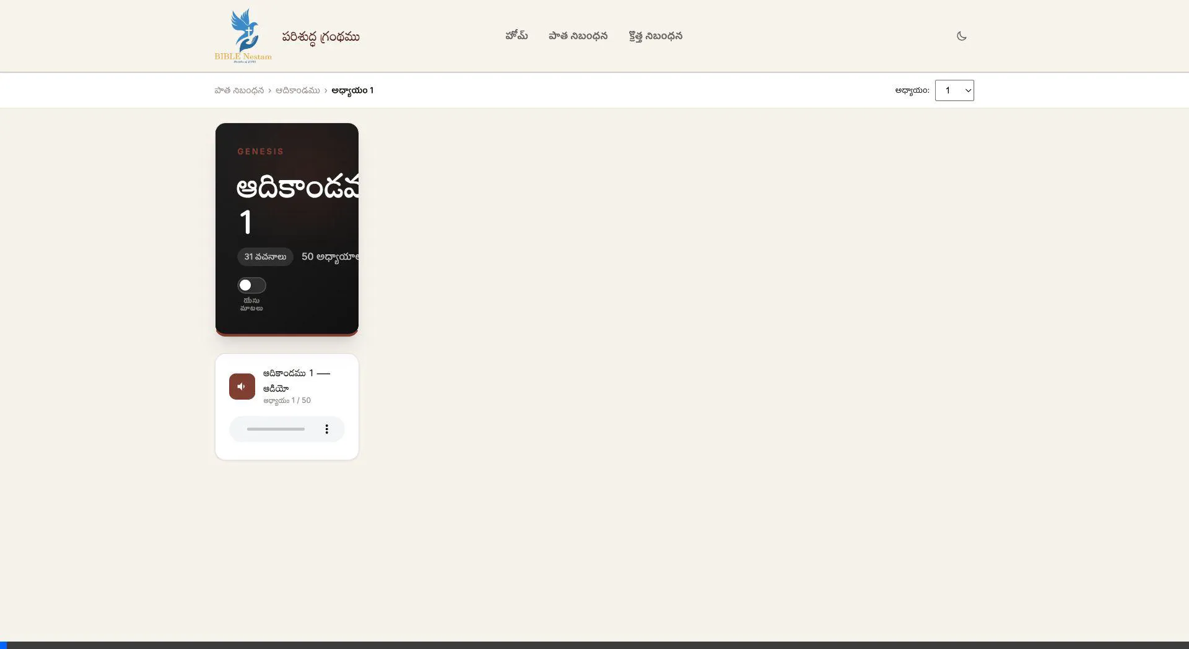Image resolution: width=1189 pixels, height=649 pixels.
Task: Open పాత నిబంధన in the top navigation
Action: (x=578, y=36)
